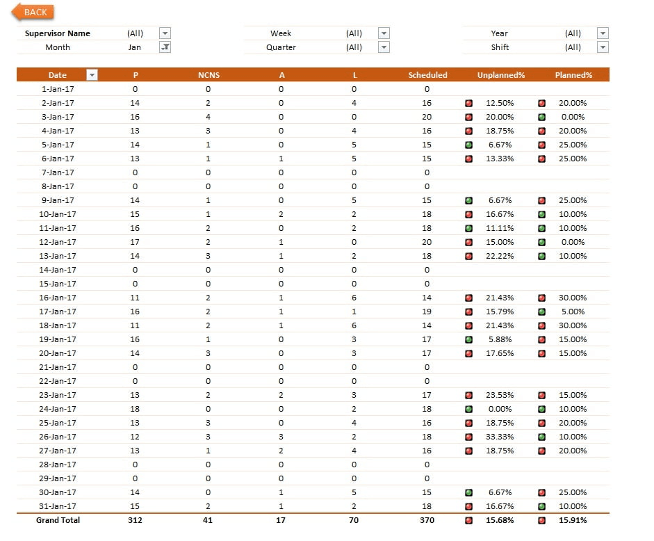Screen dimensions: 654x541
Task: Click the red Planned% indicator for 6-Jan-17
Action: pyautogui.click(x=542, y=159)
